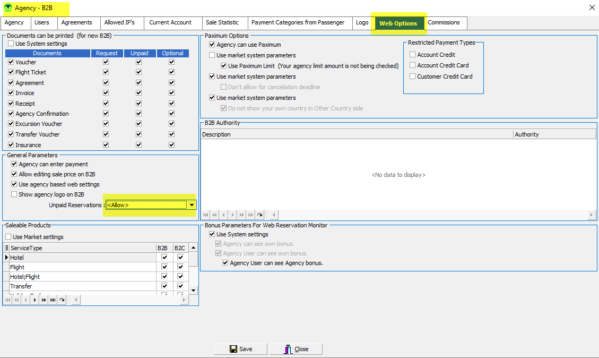Uncheck Agency can use Paximum
The image size is (599, 358).
pos(212,45)
